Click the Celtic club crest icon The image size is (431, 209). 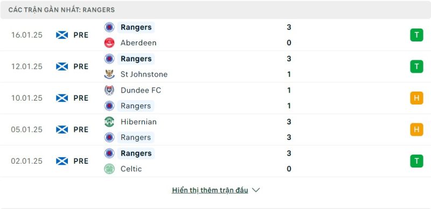(x=109, y=169)
